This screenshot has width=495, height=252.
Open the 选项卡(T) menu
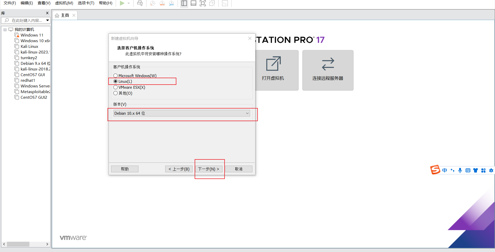click(86, 3)
